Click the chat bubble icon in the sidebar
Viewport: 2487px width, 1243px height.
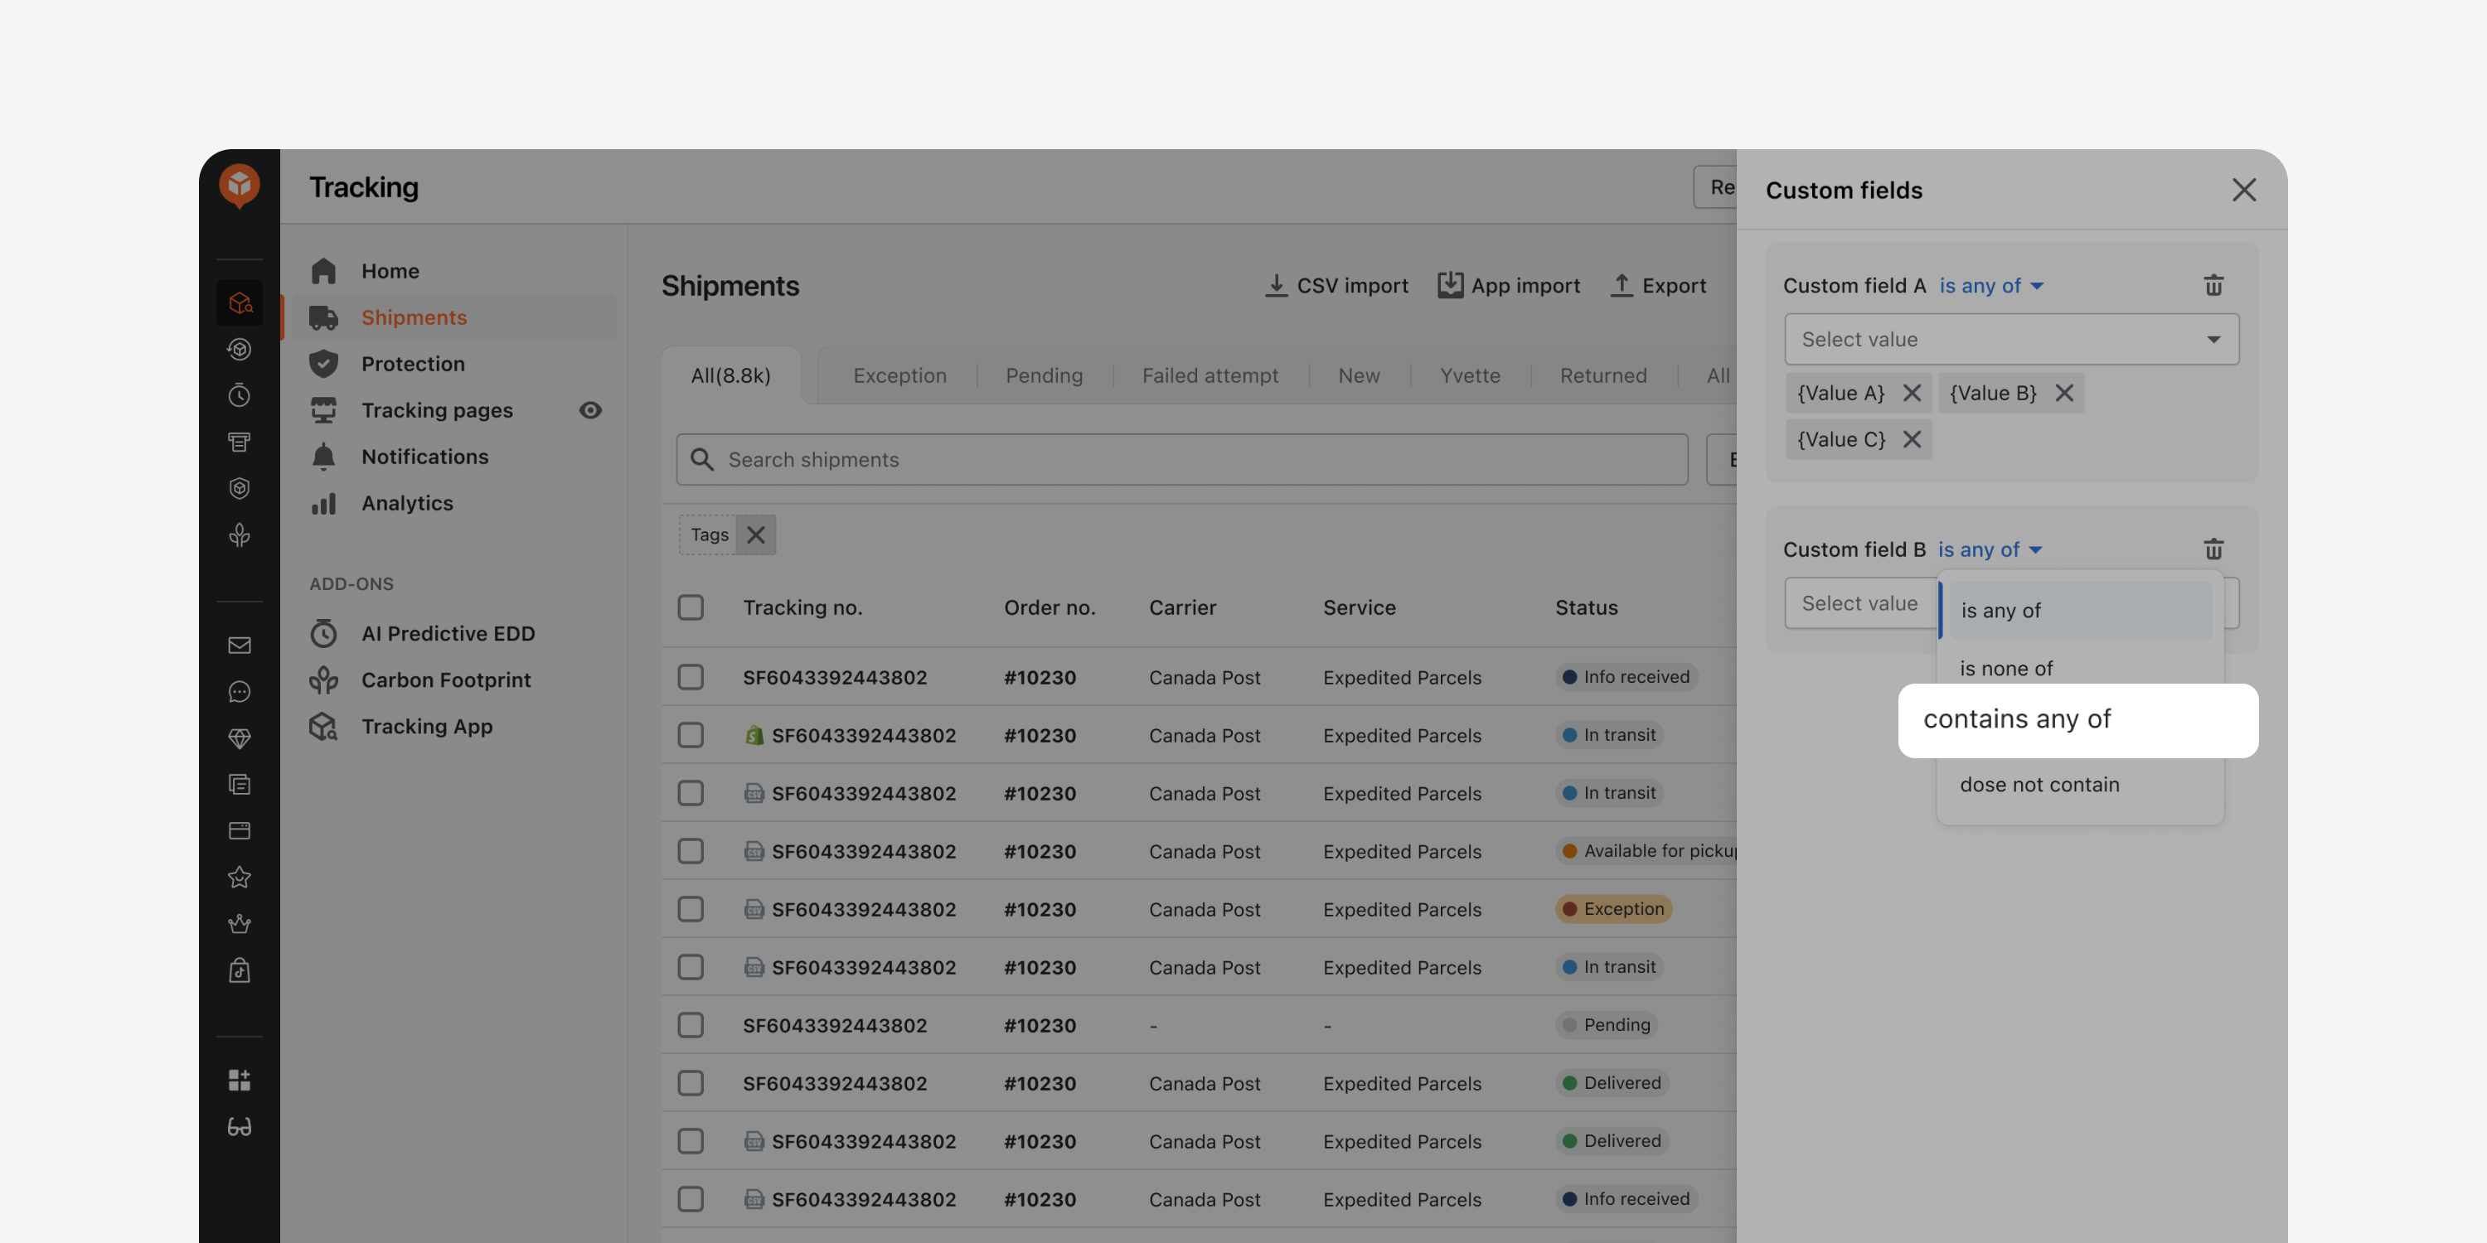coord(240,692)
